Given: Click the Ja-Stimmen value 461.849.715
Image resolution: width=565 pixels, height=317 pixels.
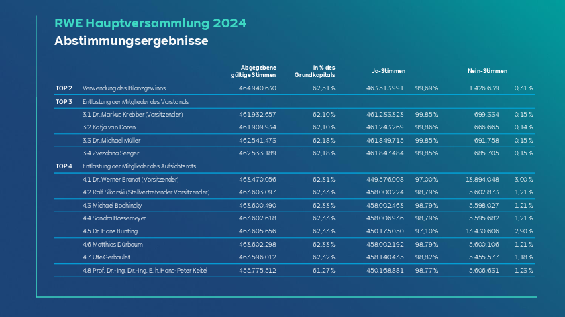Looking at the screenshot, I should [385, 141].
